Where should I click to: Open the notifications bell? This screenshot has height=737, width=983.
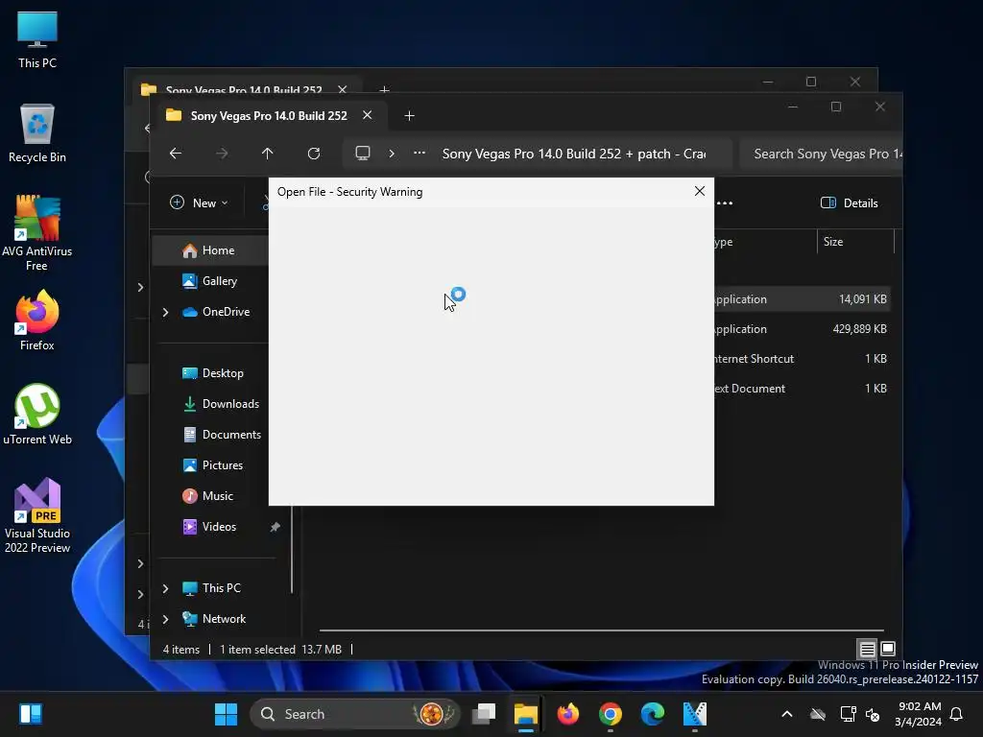pos(956,714)
